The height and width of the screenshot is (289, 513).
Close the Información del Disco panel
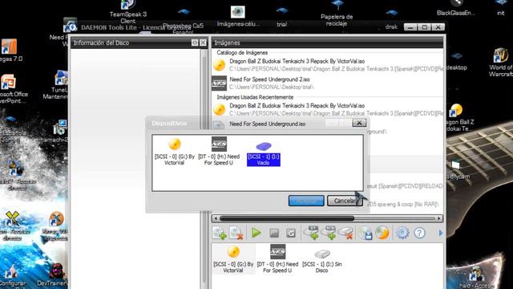[x=203, y=43]
